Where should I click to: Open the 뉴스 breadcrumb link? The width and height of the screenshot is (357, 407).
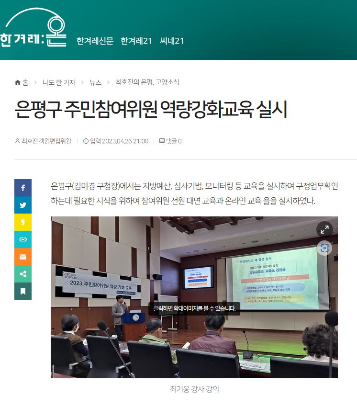95,82
